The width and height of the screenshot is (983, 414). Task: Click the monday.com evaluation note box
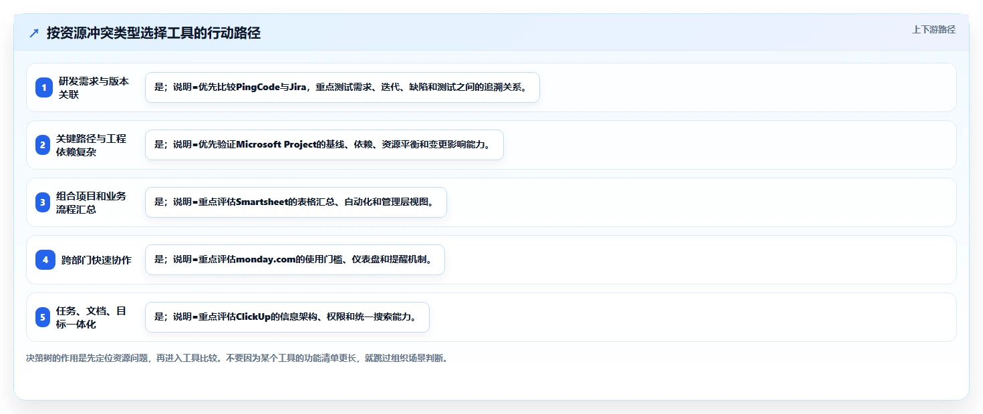point(295,260)
